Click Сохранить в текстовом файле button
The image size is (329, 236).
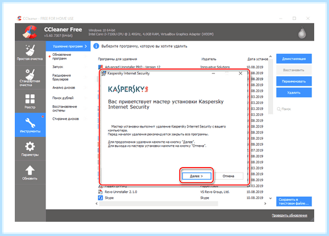(294, 202)
